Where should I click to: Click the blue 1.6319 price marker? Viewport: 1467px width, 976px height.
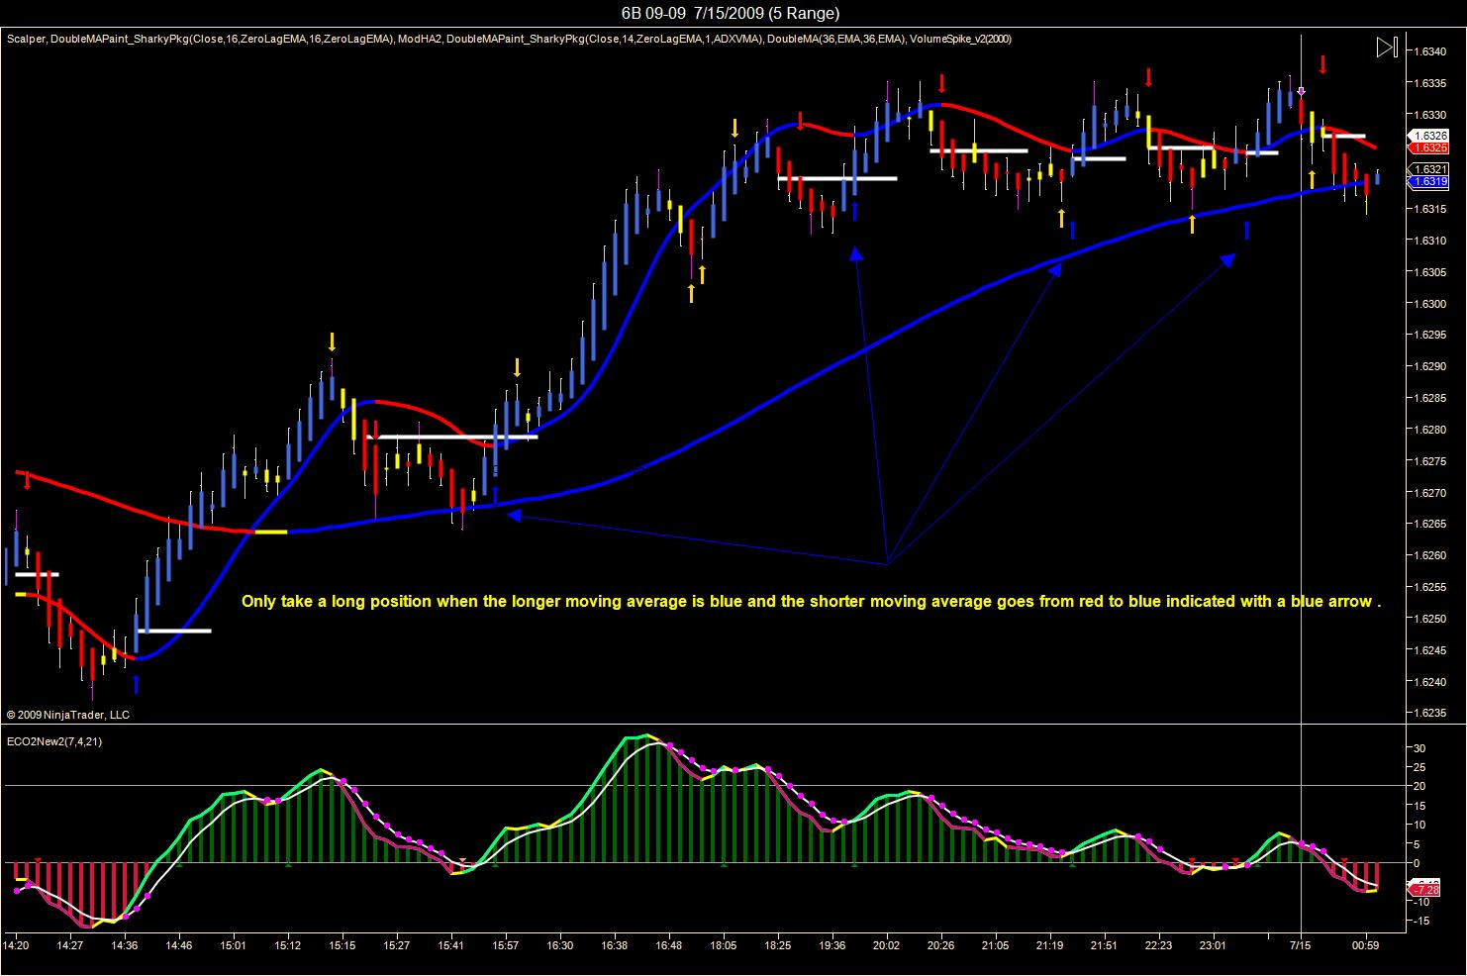(1429, 182)
